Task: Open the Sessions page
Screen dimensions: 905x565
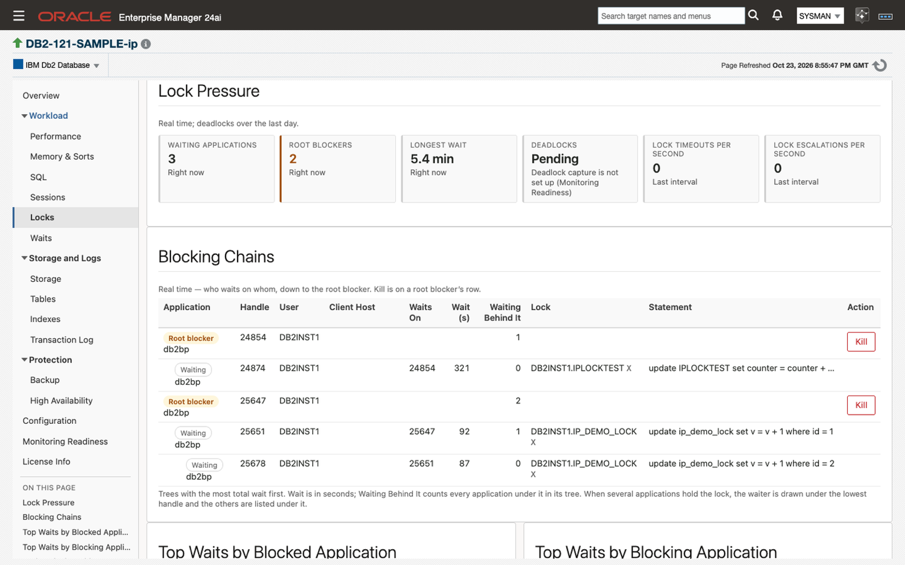Action: click(x=48, y=197)
